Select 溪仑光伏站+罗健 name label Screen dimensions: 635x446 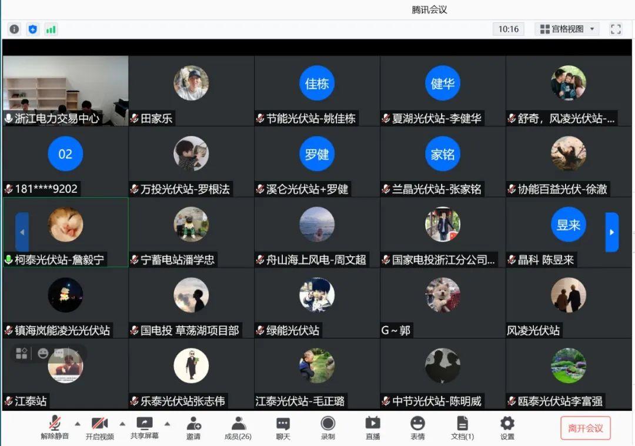pos(308,189)
